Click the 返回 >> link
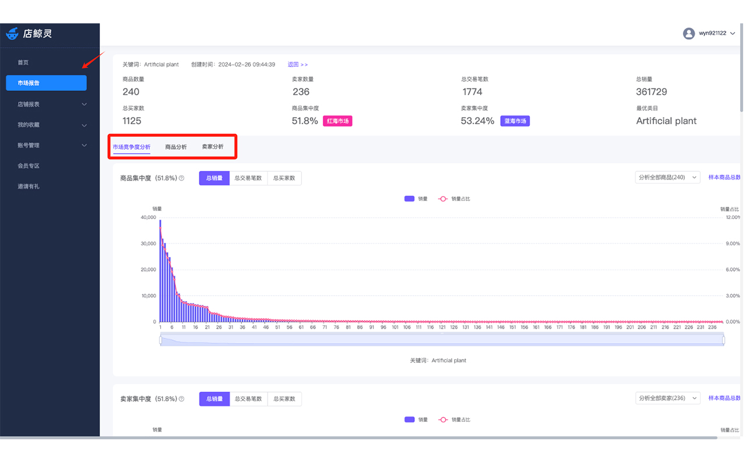This screenshot has width=746, height=466. (297, 65)
